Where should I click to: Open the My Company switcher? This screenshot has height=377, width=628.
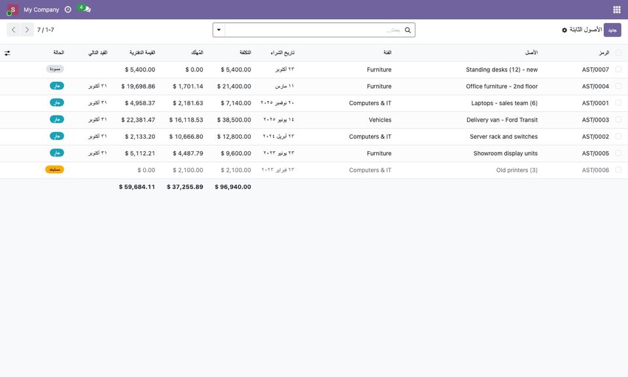[41, 10]
